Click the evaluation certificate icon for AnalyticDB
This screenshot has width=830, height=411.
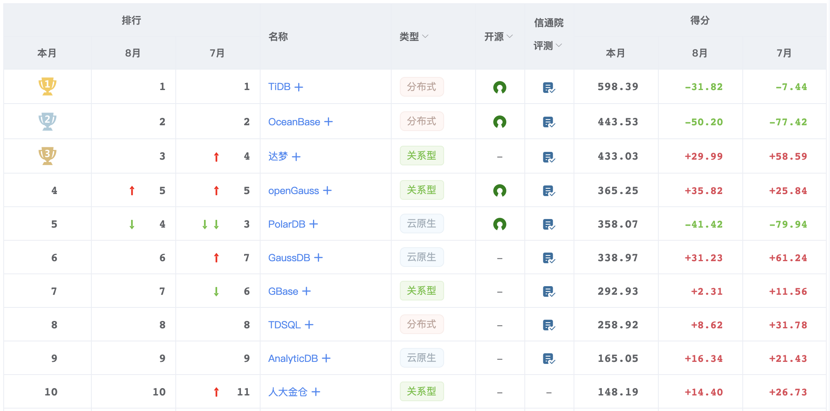[549, 359]
